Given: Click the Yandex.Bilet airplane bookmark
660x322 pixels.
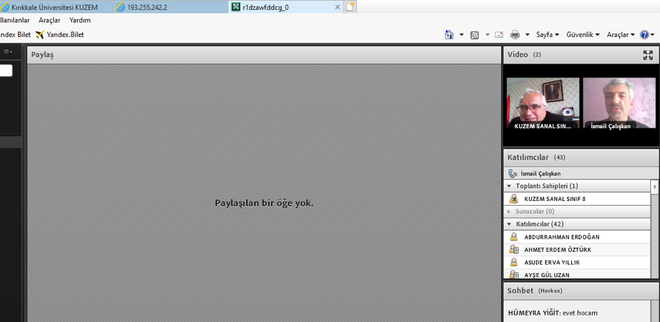Looking at the screenshot, I should click(x=60, y=34).
